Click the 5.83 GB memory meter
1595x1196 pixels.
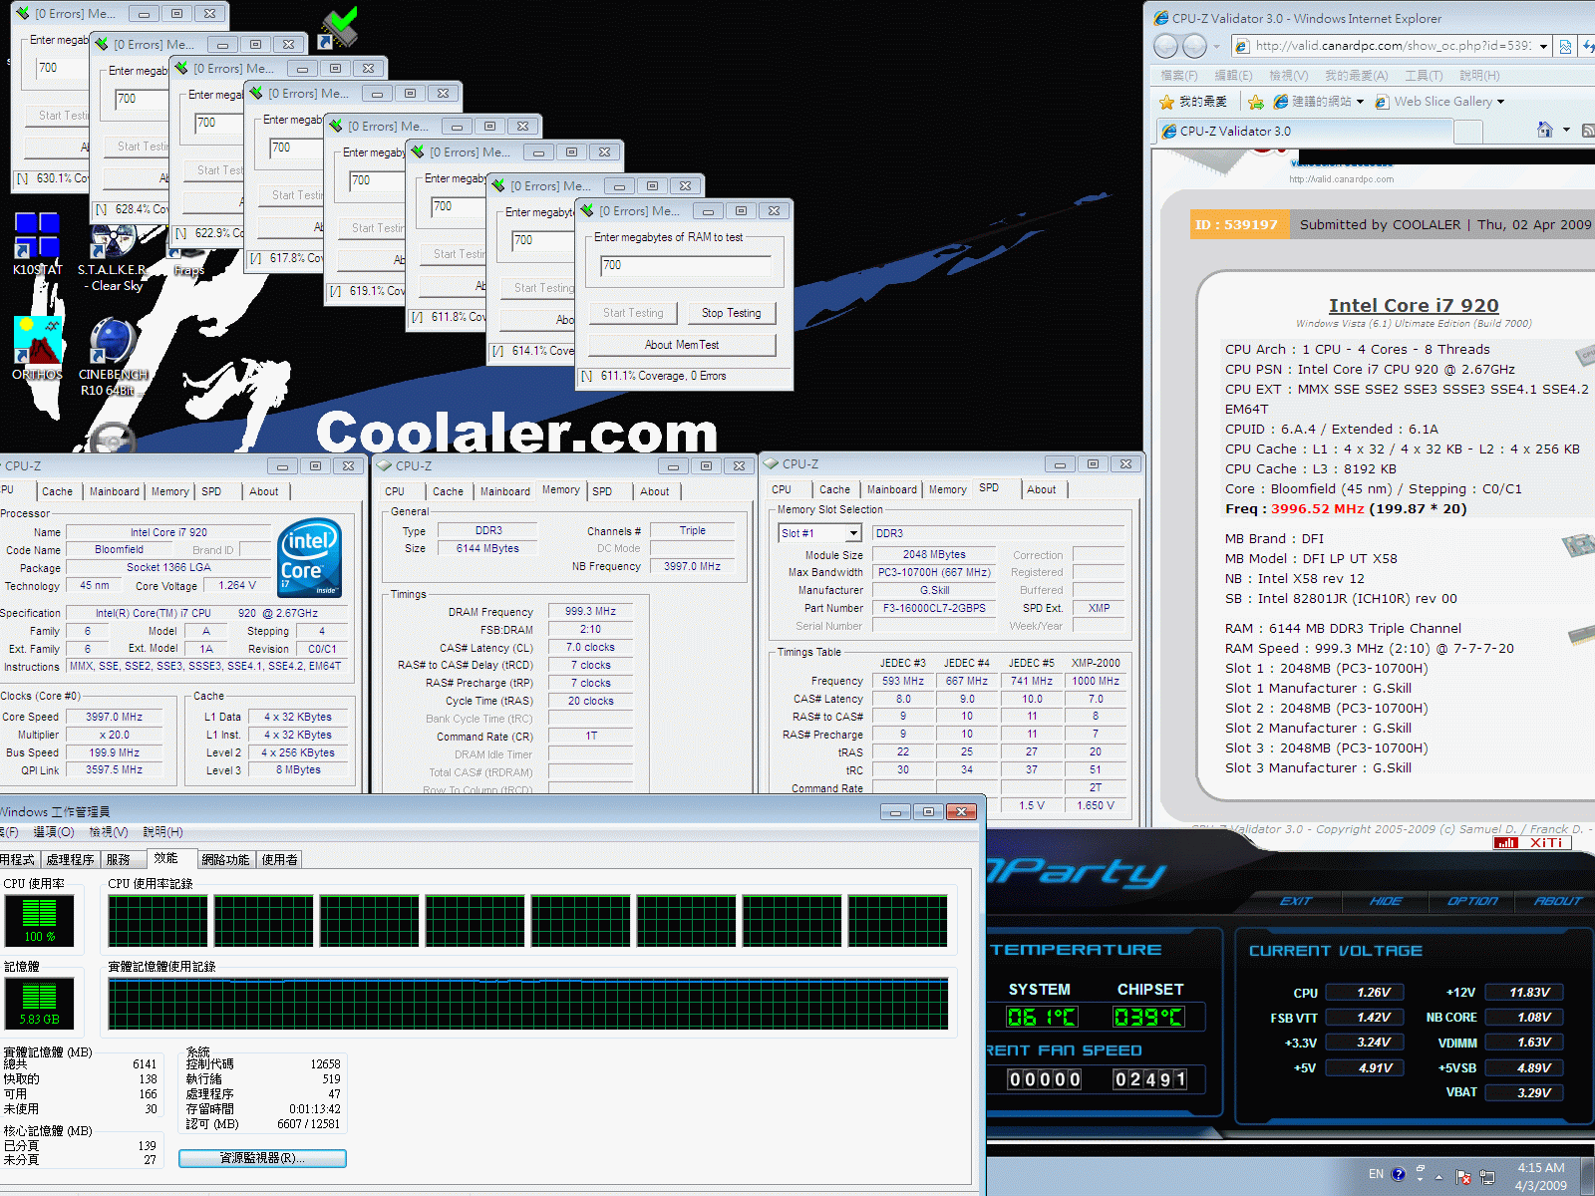pos(40,1004)
